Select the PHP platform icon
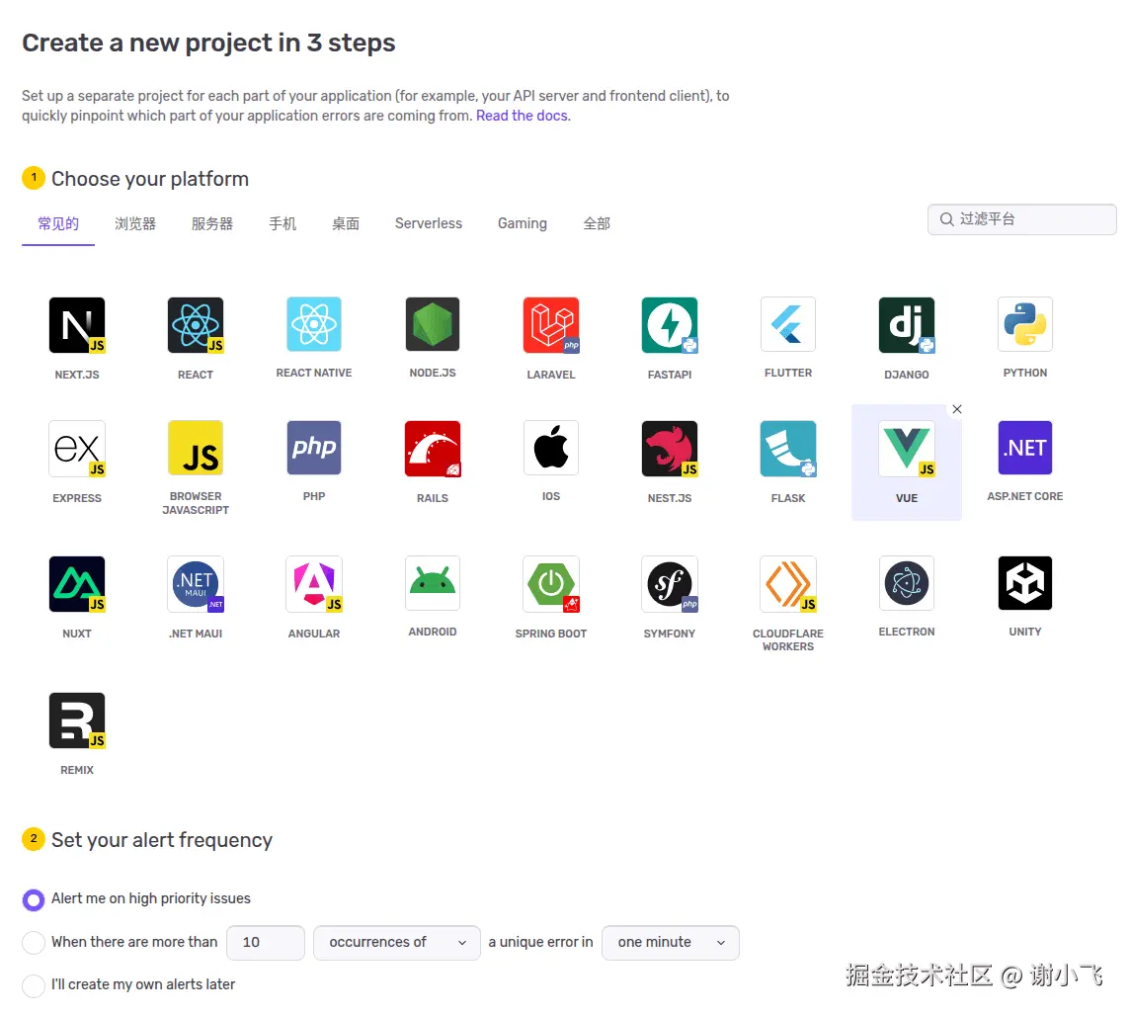 tap(313, 447)
